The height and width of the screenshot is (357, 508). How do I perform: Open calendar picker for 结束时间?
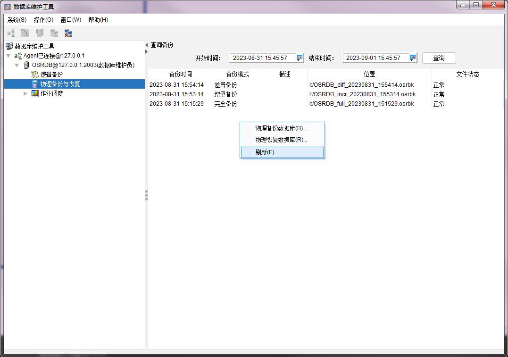413,58
